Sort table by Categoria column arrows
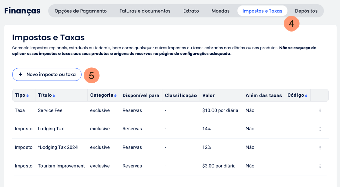 point(115,96)
